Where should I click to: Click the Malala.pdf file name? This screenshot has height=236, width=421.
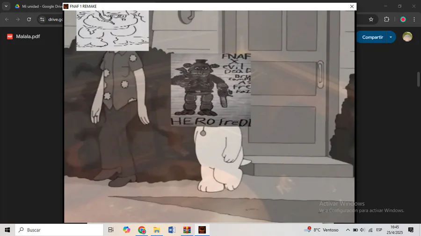click(x=28, y=36)
